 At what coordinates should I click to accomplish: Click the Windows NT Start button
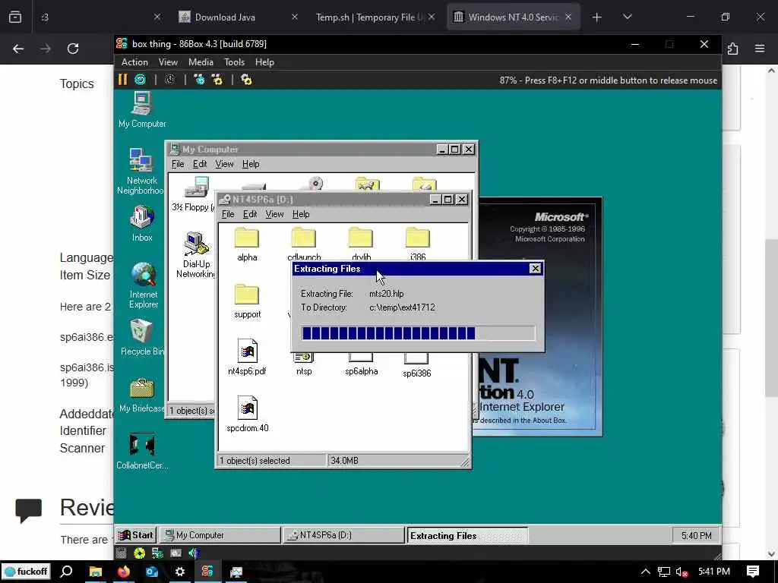tap(136, 535)
